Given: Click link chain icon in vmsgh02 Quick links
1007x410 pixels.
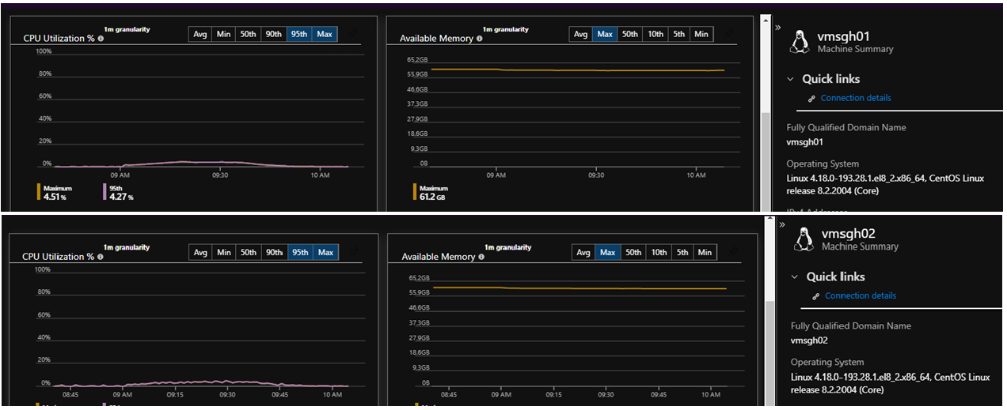Looking at the screenshot, I should (x=815, y=296).
